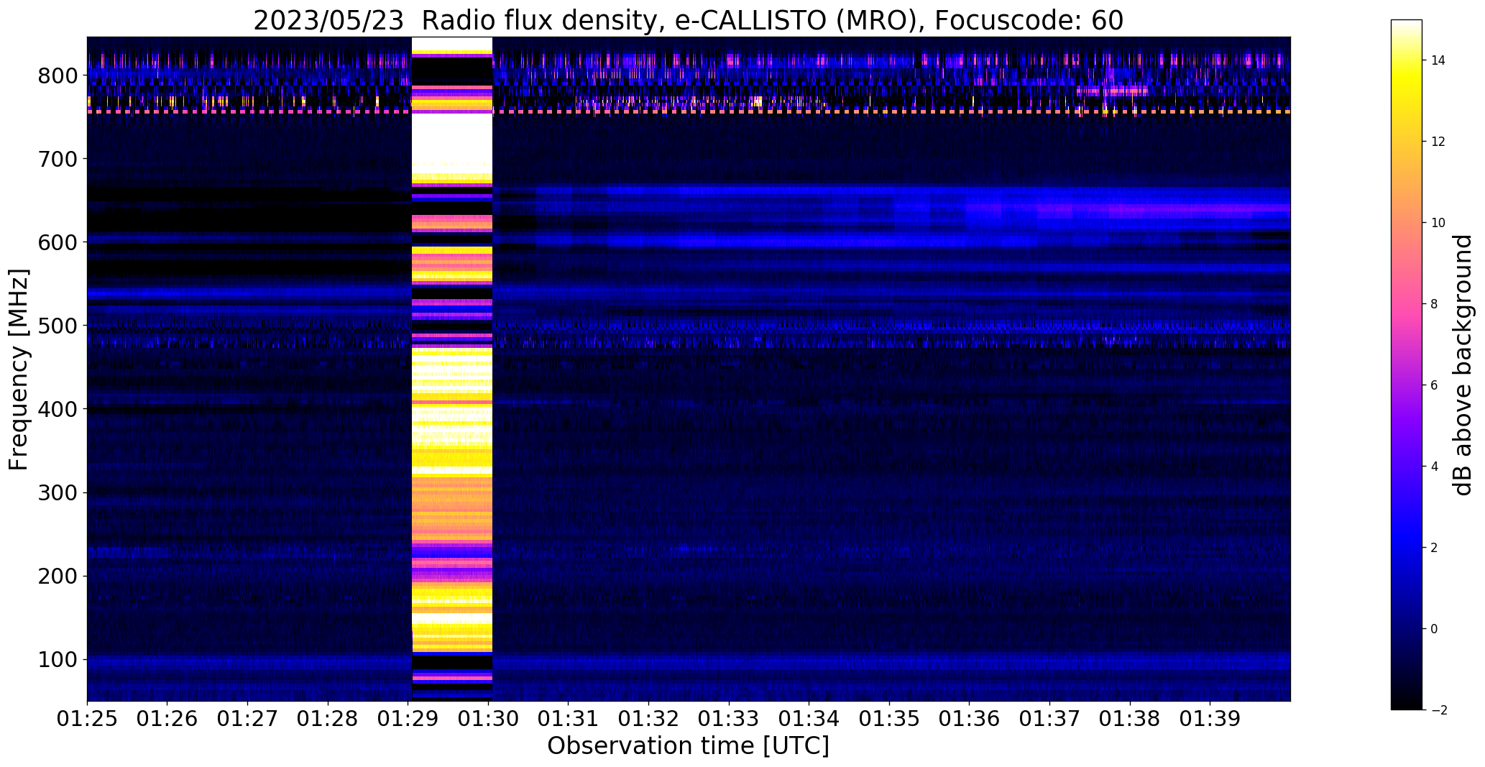This screenshot has width=1485, height=767.
Task: Click the 01:31 time tick label
Action: click(x=569, y=719)
